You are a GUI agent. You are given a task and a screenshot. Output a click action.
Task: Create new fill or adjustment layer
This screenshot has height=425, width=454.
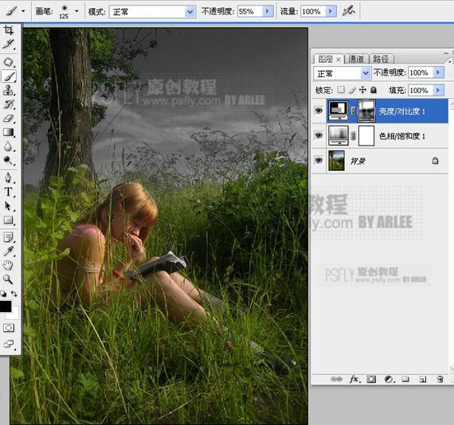(x=389, y=379)
